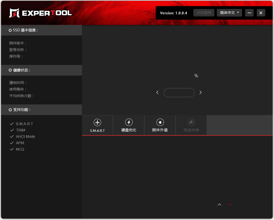Toggle the S.M.A.R.T support checkmark

click(12, 124)
